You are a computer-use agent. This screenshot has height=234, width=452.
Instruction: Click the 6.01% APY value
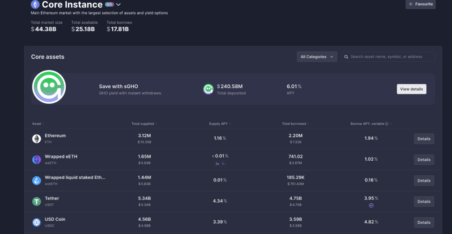(294, 86)
